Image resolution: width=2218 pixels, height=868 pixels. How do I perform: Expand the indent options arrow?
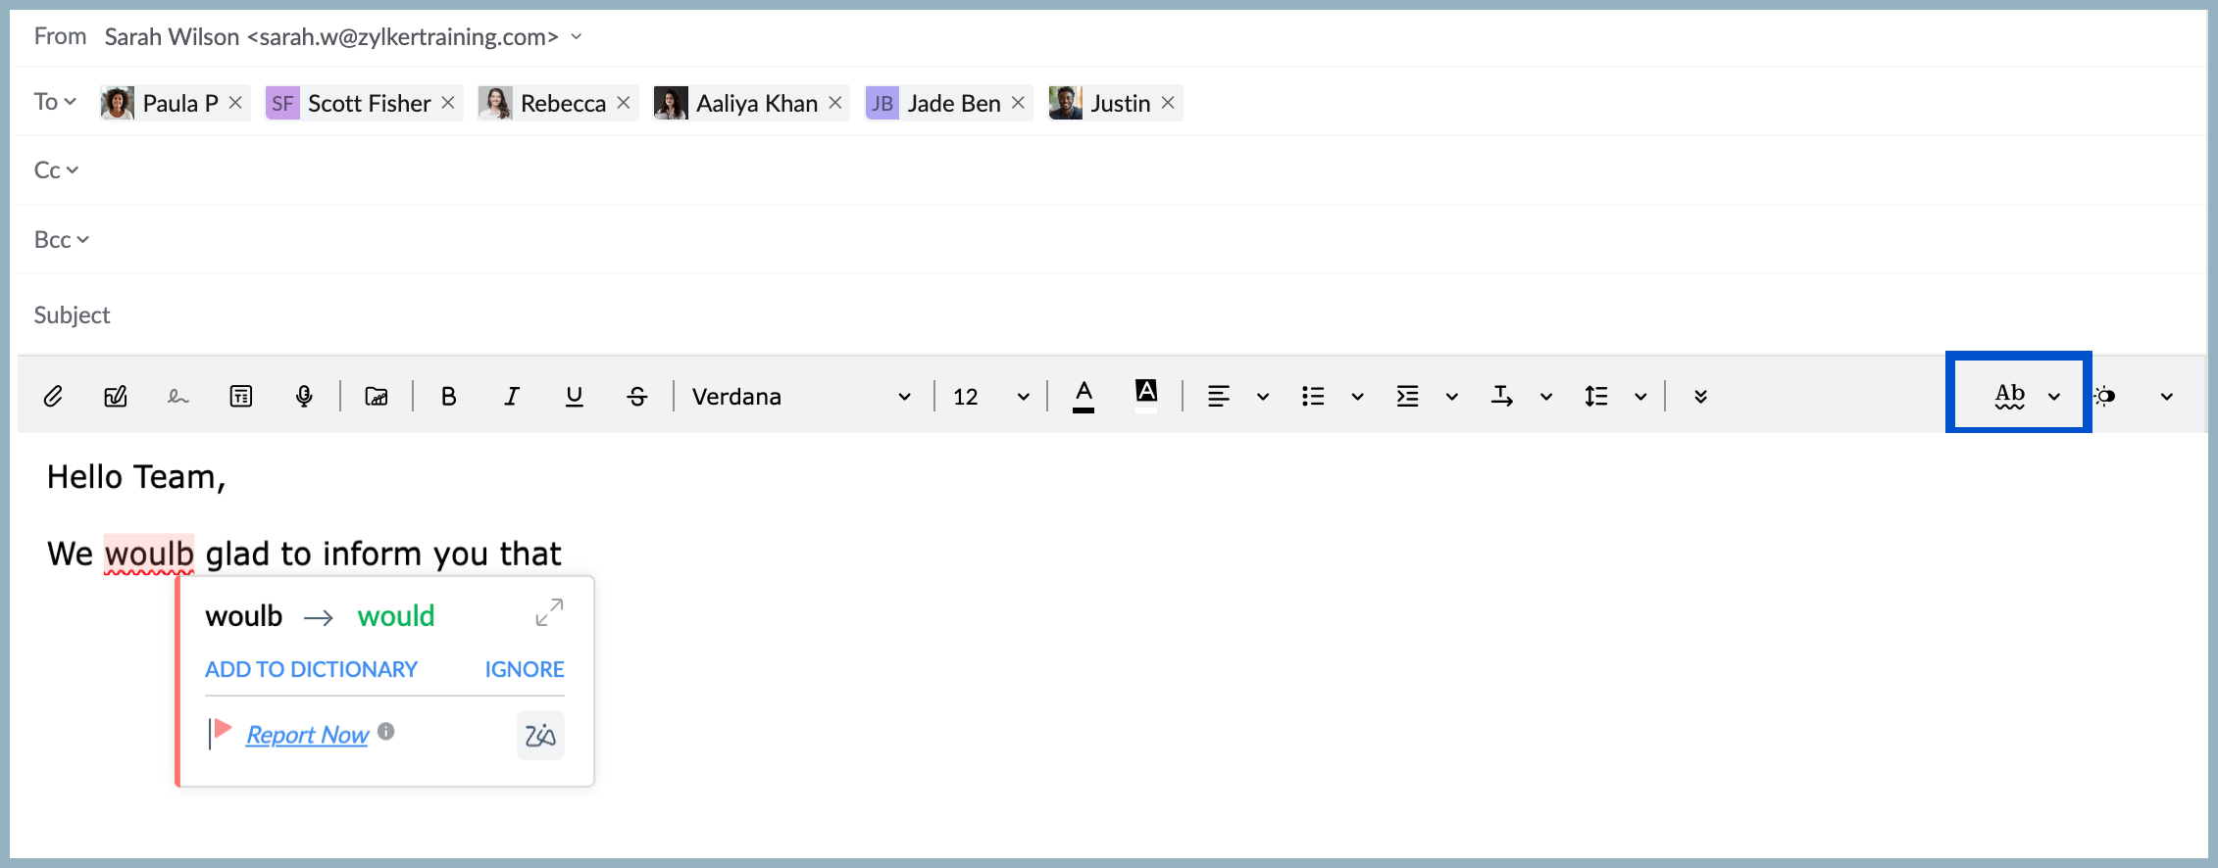point(1452,397)
